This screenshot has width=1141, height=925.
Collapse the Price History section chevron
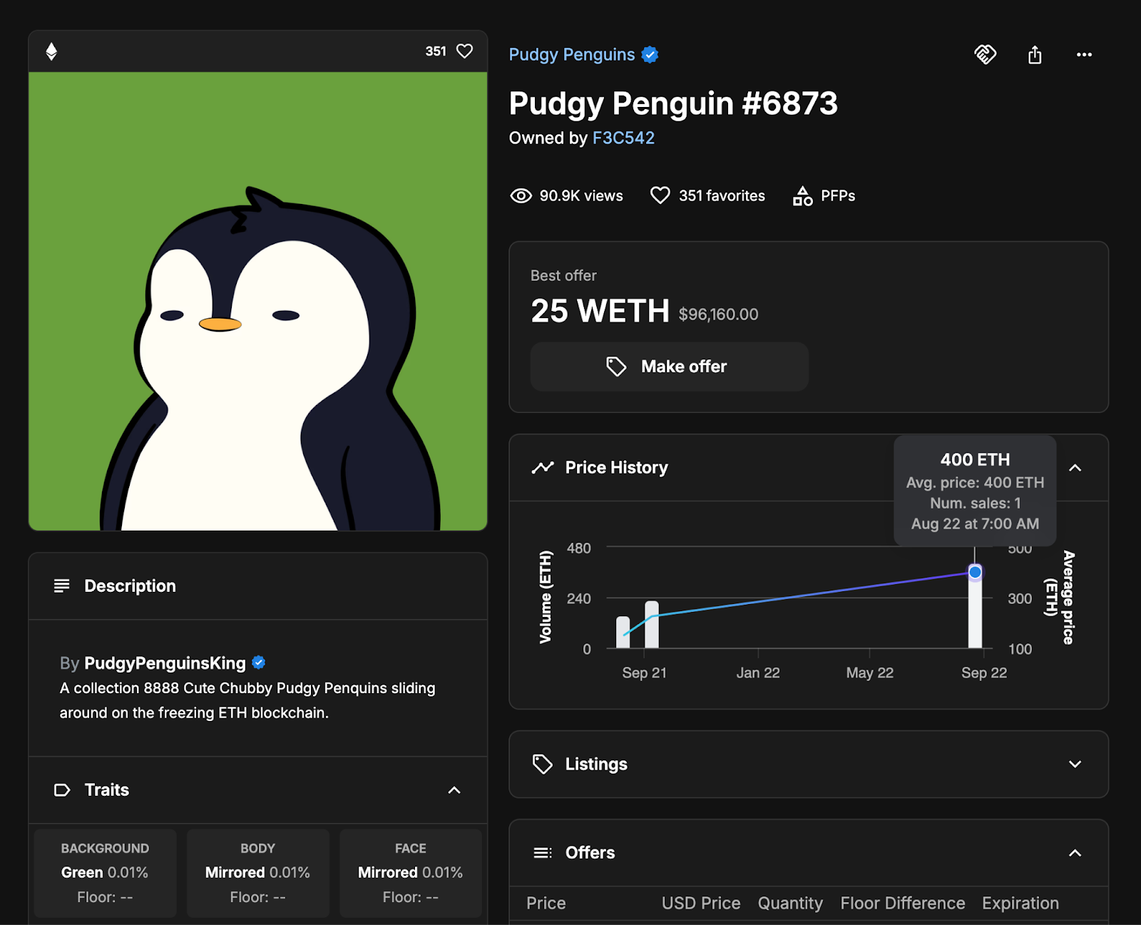(1075, 468)
